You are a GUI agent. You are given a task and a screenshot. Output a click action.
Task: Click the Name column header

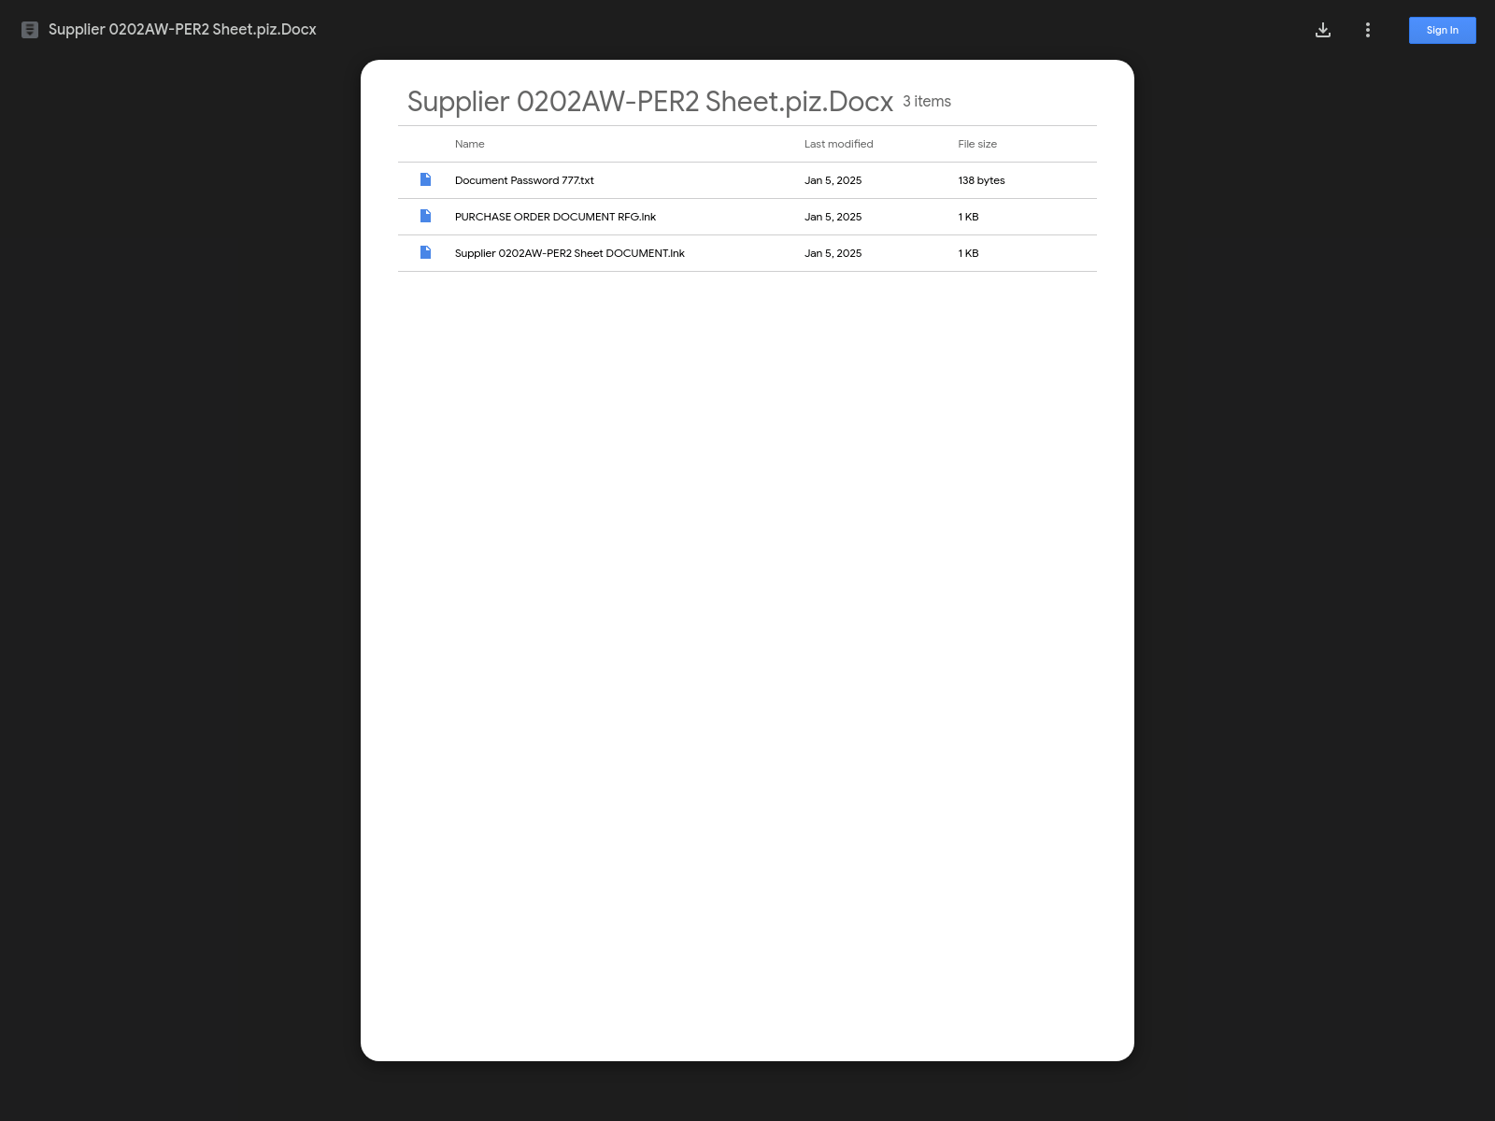(x=470, y=144)
